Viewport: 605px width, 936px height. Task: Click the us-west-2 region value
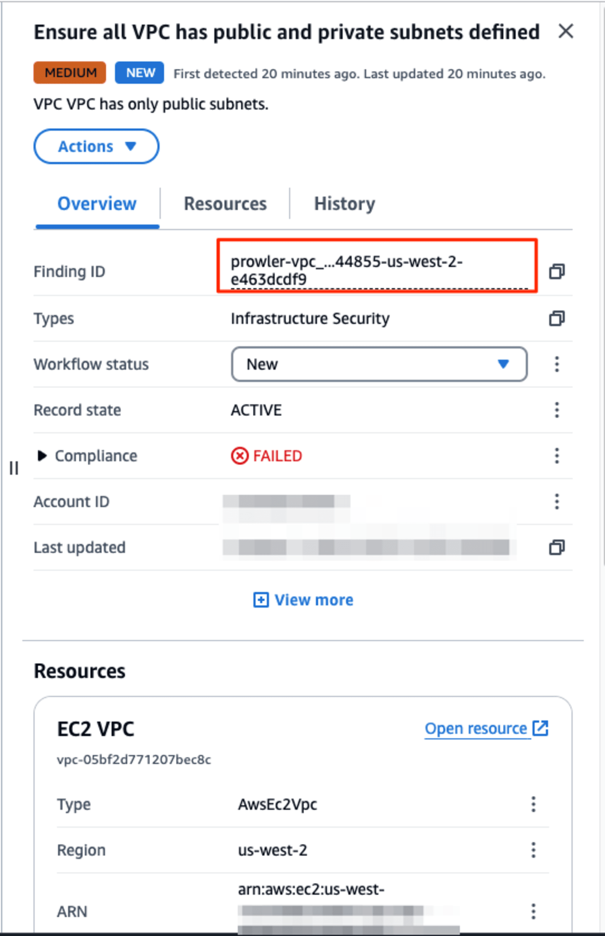(273, 850)
